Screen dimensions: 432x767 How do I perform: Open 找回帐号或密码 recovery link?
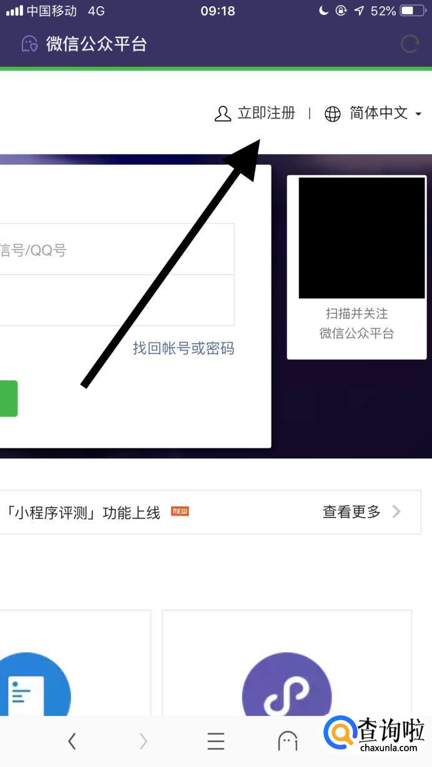click(184, 348)
